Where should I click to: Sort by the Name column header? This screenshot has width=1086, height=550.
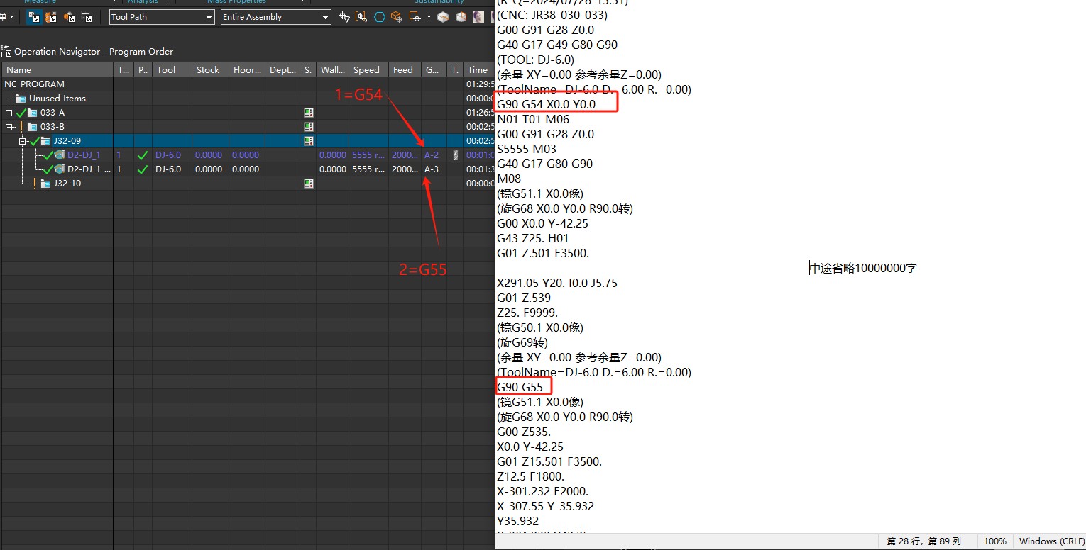(57, 70)
